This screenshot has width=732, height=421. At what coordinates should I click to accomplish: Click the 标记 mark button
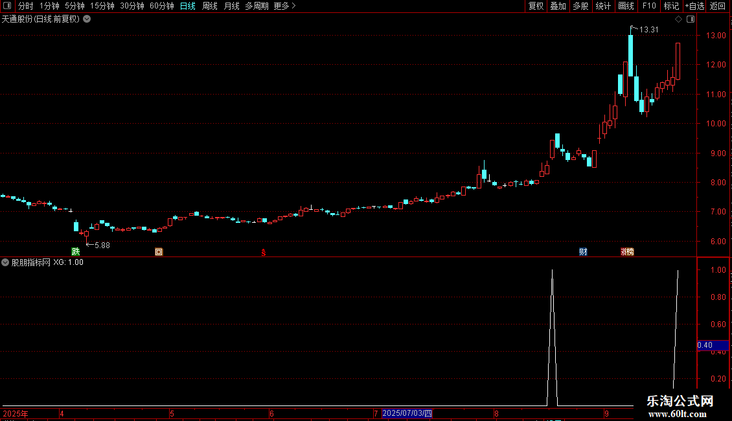pos(671,6)
